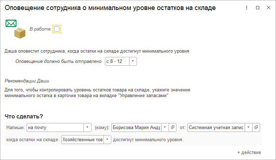Click the 'В работе:' label text
Viewport: 276px width, 160px height.
coord(41,29)
